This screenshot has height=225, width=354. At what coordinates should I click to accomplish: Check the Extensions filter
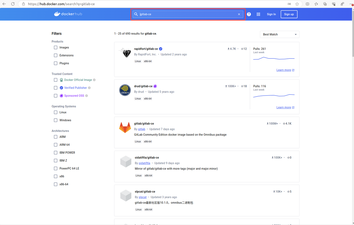click(56, 55)
